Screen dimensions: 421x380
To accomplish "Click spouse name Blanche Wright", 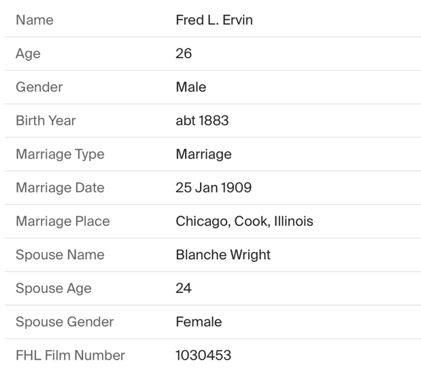I will (222, 255).
